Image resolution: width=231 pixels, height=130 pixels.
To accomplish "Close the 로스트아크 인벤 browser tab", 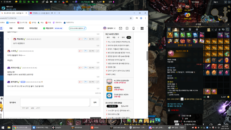I will [26, 13].
